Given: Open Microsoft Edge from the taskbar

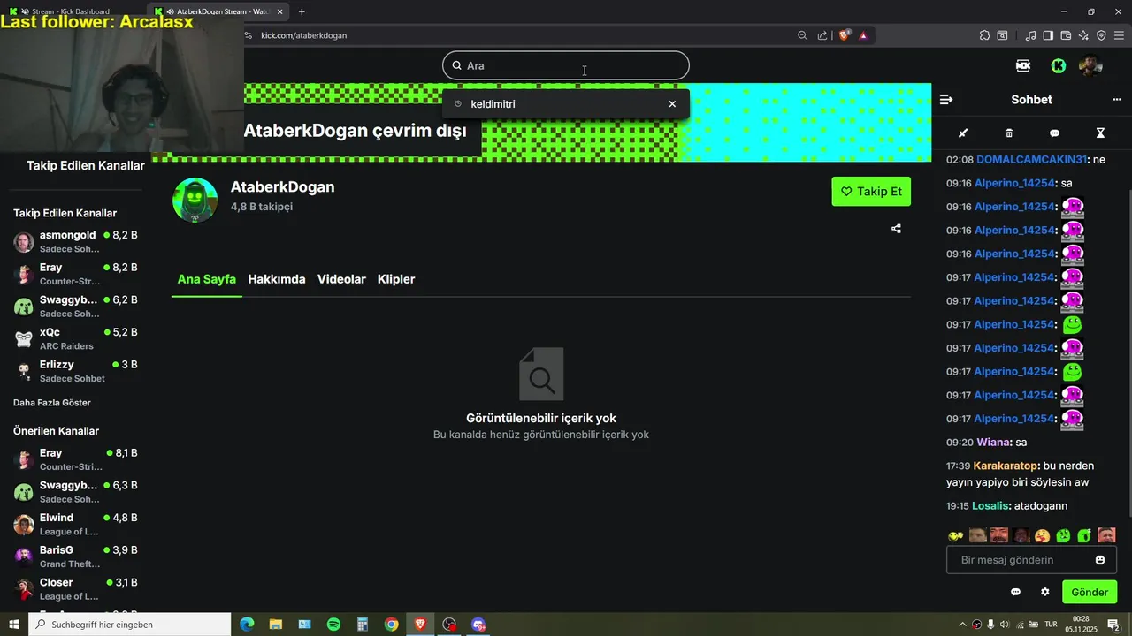Looking at the screenshot, I should (x=247, y=625).
